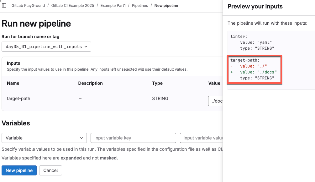Viewport: 315px width, 182px height.
Task: Go to GitLab CI Example 2025 breadcrumb
Action: click(73, 6)
